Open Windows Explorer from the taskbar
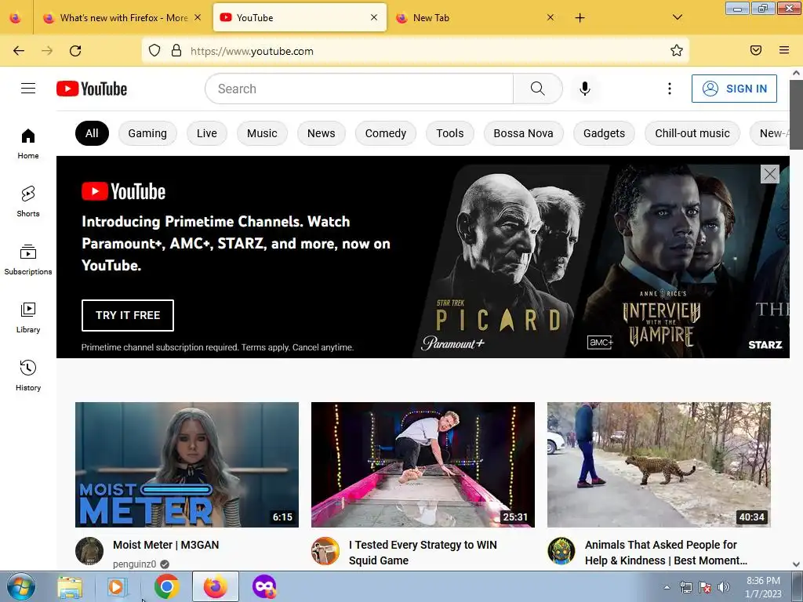 pos(70,586)
